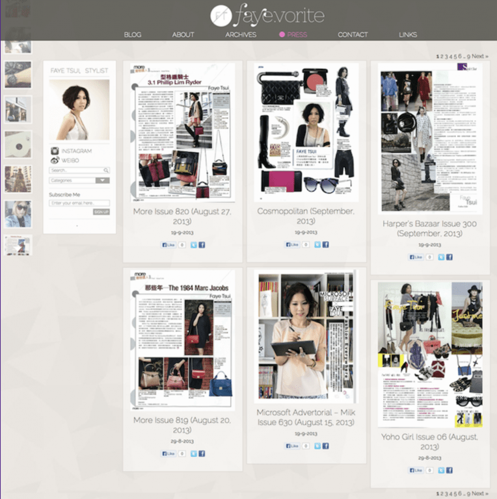Screen dimensions: 497x499
Task: Like the Harper's Bazaar post
Action: pyautogui.click(x=416, y=257)
